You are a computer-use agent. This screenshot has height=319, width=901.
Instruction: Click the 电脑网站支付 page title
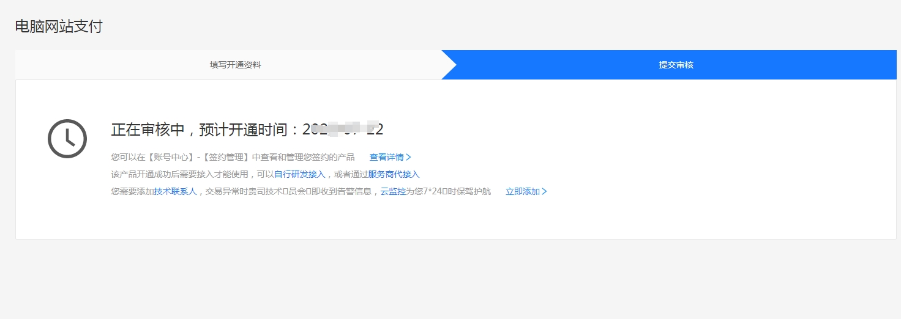(59, 27)
